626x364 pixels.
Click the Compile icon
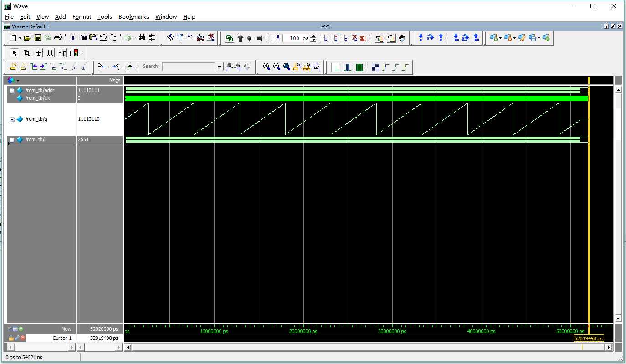click(x=170, y=38)
